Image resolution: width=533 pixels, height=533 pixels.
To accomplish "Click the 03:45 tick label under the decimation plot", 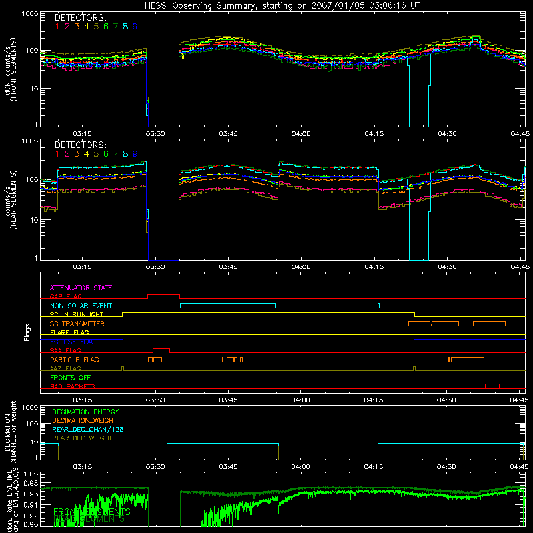I will pos(228,467).
